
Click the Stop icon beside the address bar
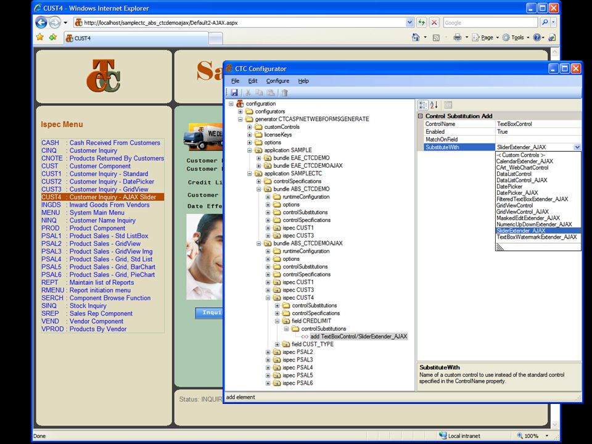point(434,23)
